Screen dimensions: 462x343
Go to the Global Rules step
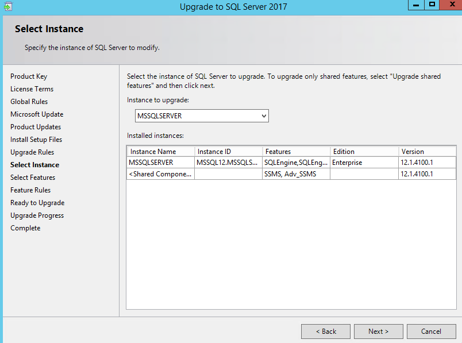(x=29, y=102)
